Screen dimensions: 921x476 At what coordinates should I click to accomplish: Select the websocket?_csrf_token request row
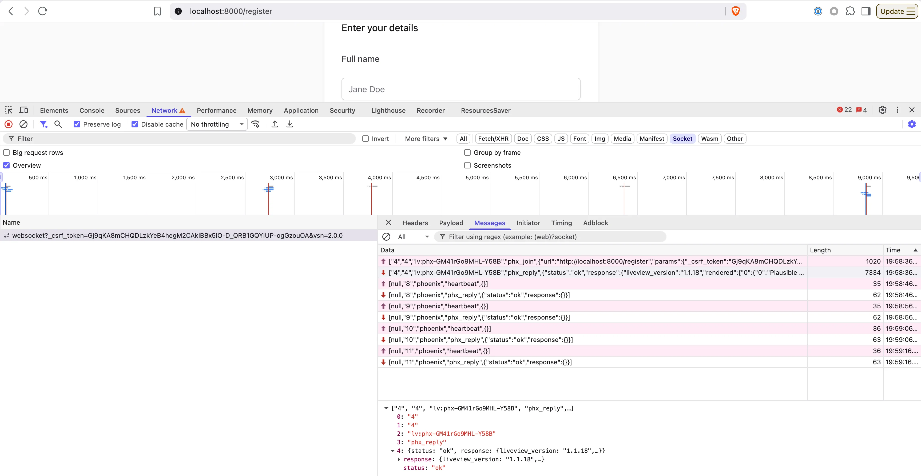(188, 235)
